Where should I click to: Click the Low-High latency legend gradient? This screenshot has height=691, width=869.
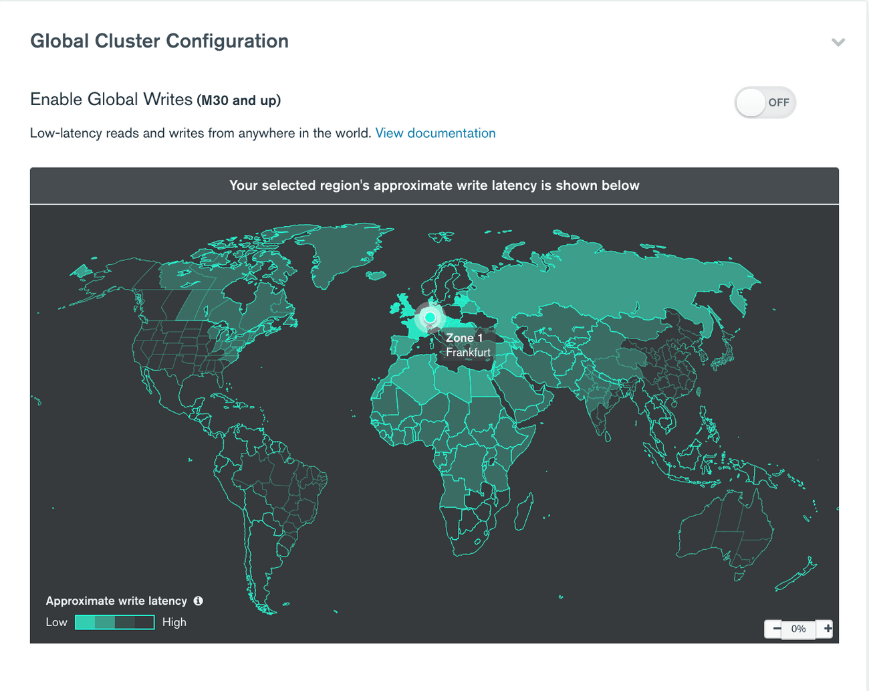114,622
